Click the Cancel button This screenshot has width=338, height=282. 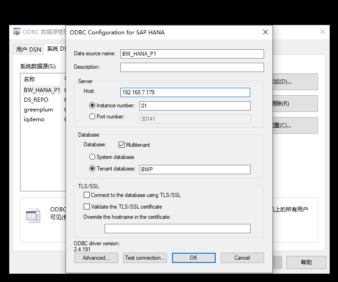[x=242, y=258]
